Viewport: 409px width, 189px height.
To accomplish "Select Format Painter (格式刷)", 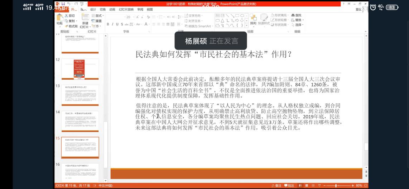I will pos(71,26).
